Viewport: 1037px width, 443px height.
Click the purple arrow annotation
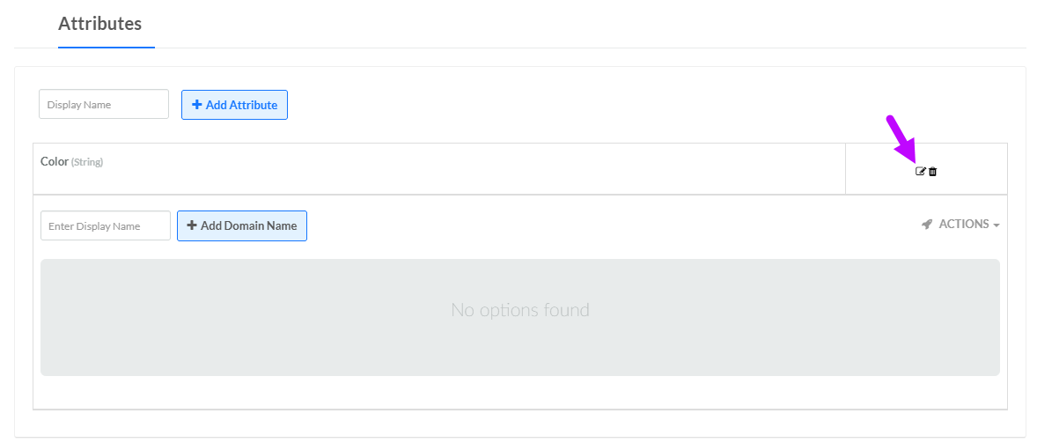pyautogui.click(x=902, y=138)
